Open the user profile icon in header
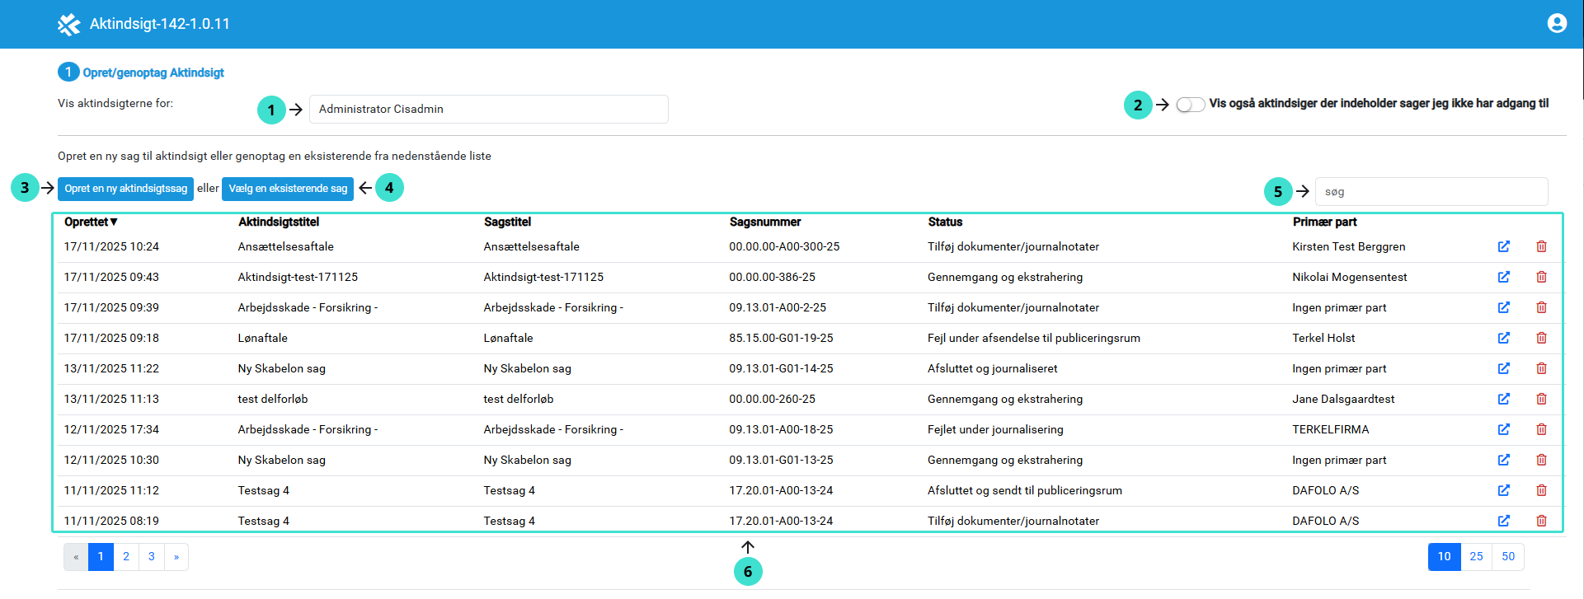The height and width of the screenshot is (599, 1584). tap(1556, 24)
